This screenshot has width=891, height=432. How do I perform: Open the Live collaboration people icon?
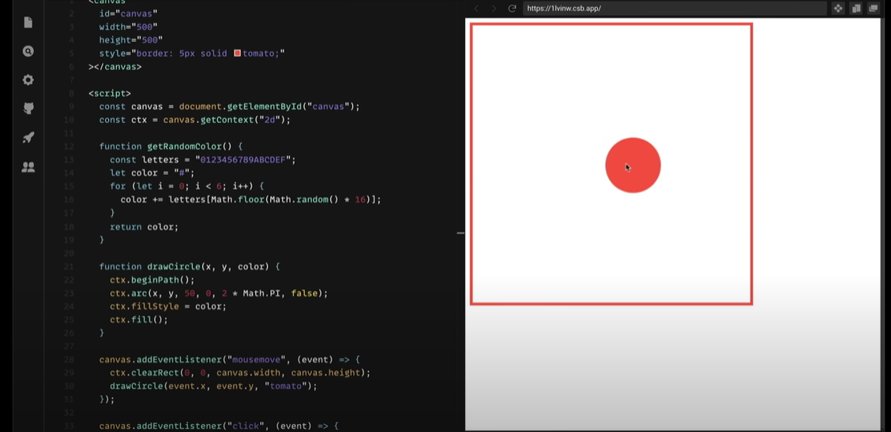[x=28, y=167]
